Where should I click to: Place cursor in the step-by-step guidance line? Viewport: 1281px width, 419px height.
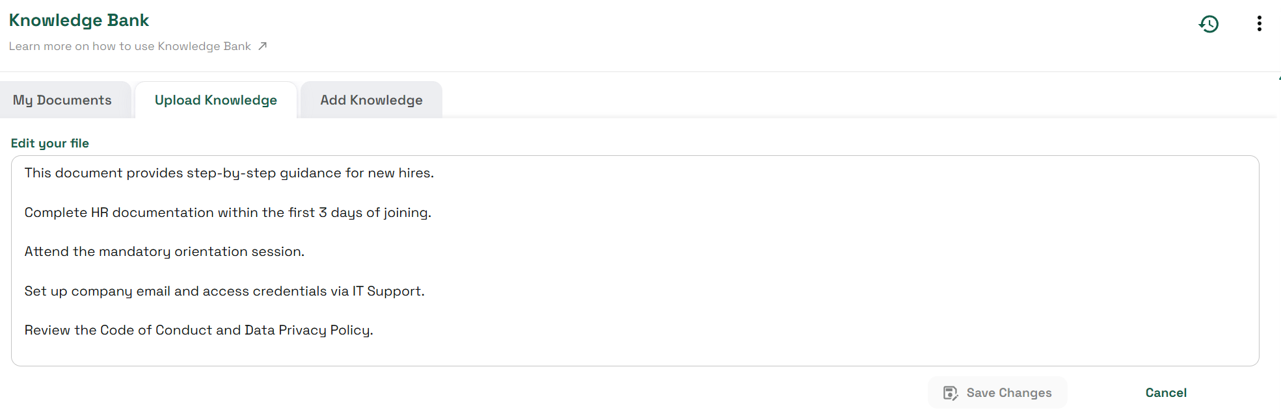(x=229, y=173)
